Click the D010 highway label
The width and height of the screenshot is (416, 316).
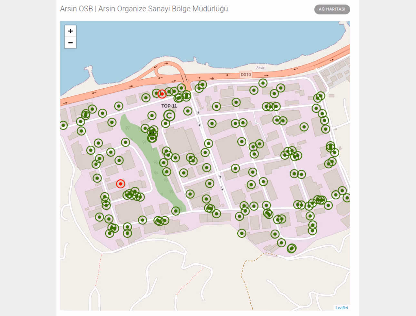(246, 74)
